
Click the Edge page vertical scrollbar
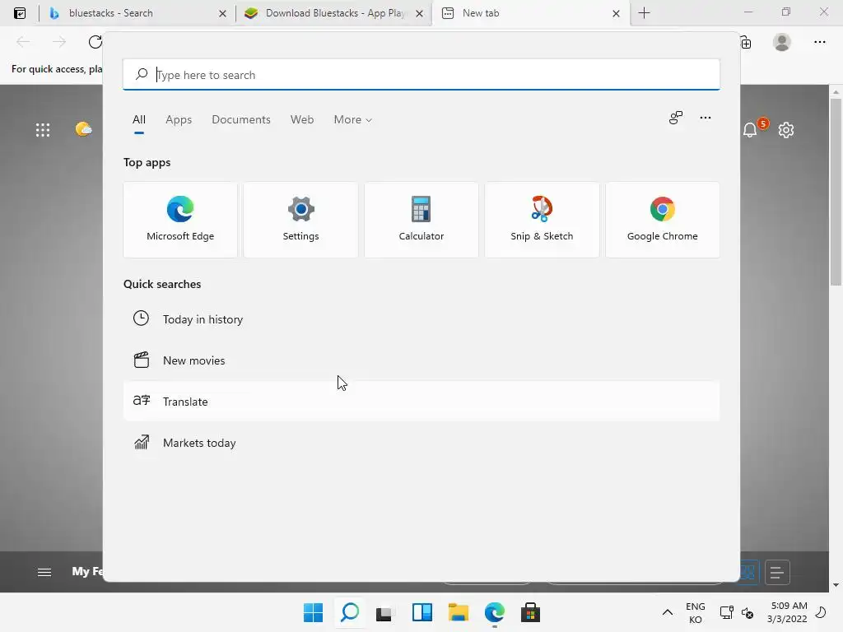836,192
